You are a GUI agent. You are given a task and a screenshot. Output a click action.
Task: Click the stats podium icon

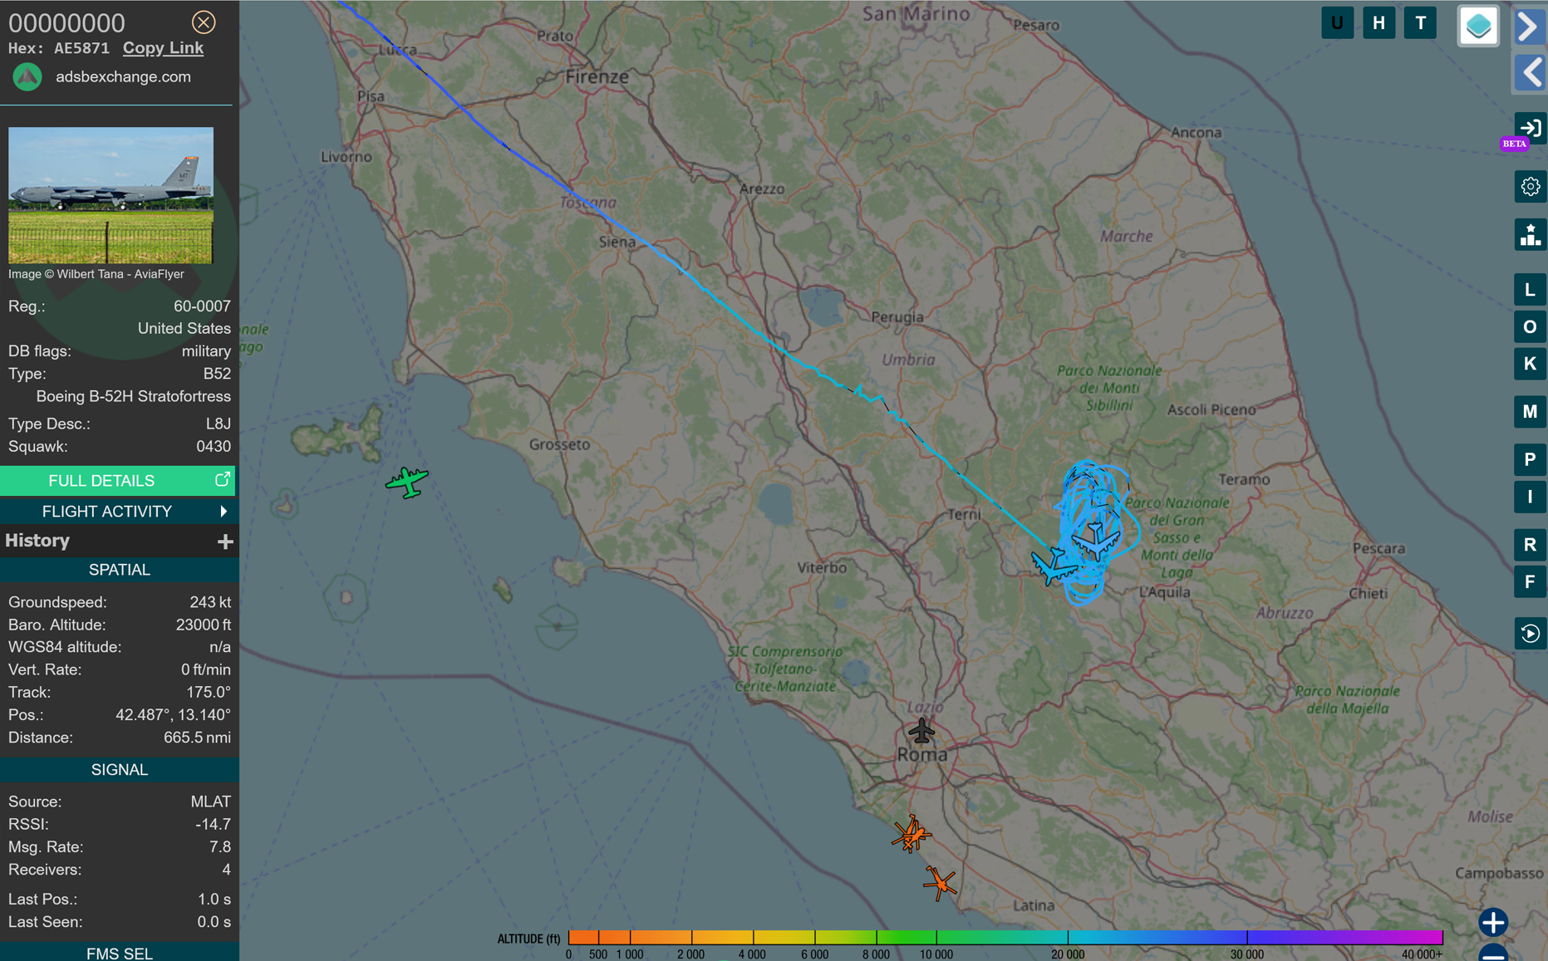pyautogui.click(x=1530, y=235)
